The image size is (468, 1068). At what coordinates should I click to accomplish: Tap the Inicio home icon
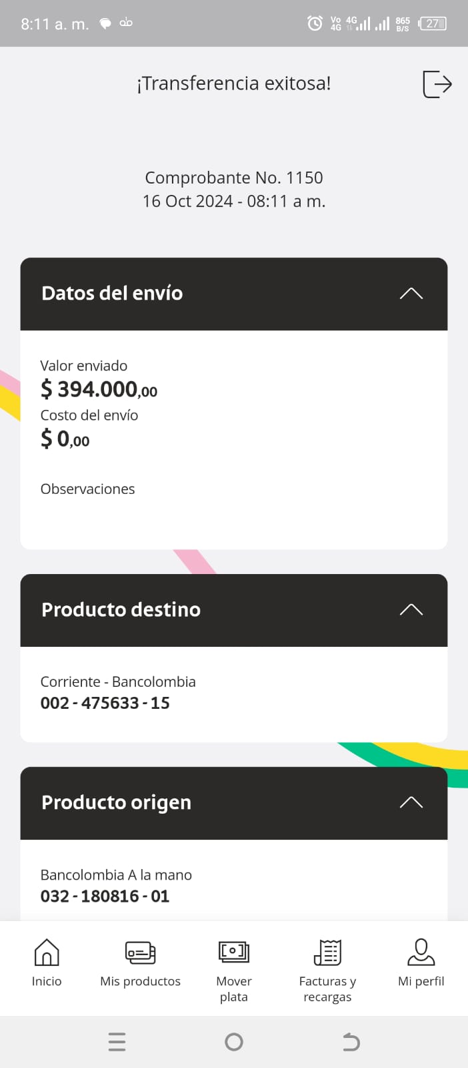tap(47, 953)
